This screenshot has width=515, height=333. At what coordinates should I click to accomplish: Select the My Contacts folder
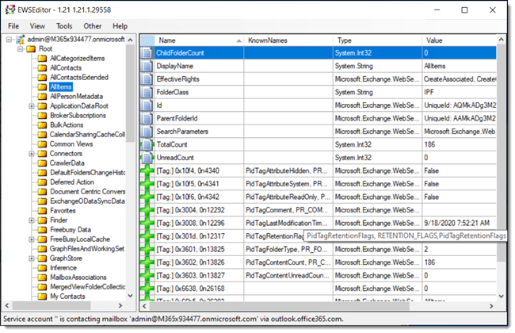point(67,297)
